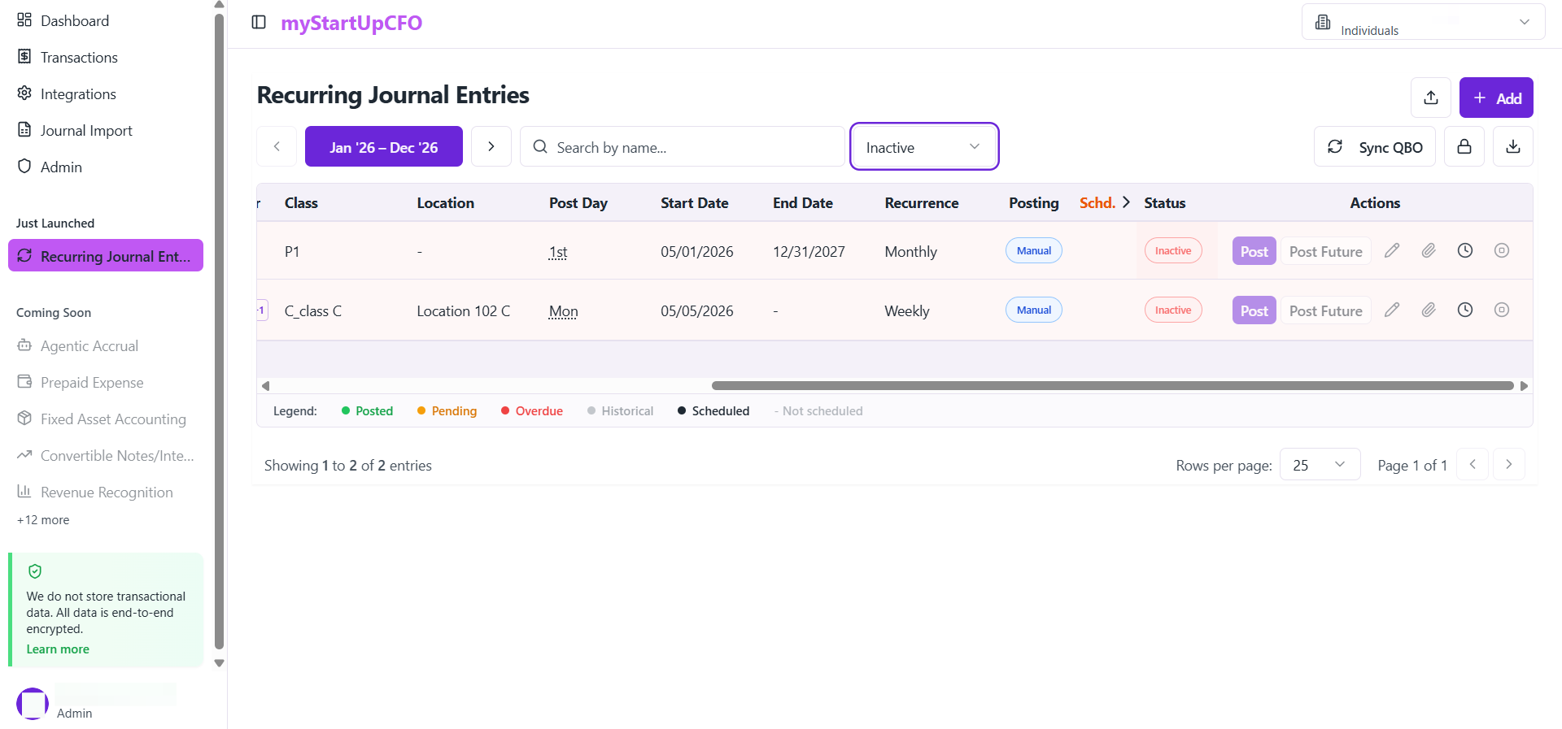Click Post in the P1 row

tap(1254, 251)
